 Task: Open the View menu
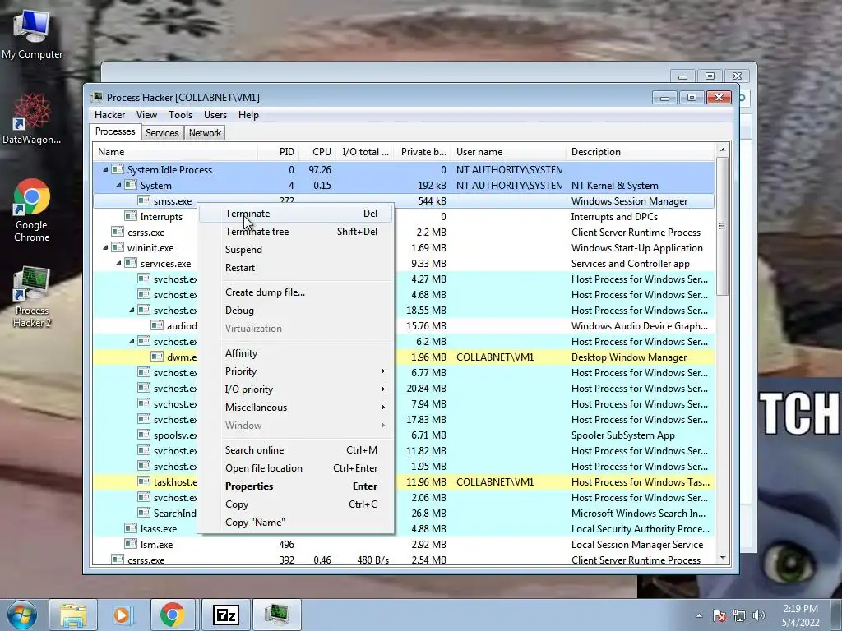tap(146, 115)
